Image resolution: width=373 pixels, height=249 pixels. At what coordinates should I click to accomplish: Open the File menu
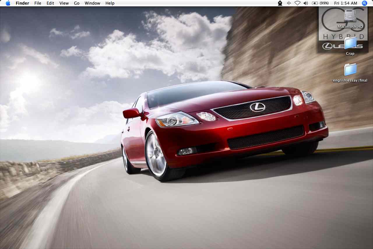[x=38, y=3]
